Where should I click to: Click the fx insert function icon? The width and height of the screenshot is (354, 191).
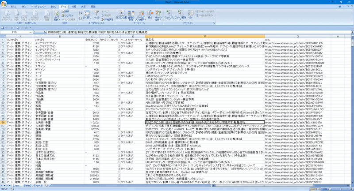(x=45, y=32)
